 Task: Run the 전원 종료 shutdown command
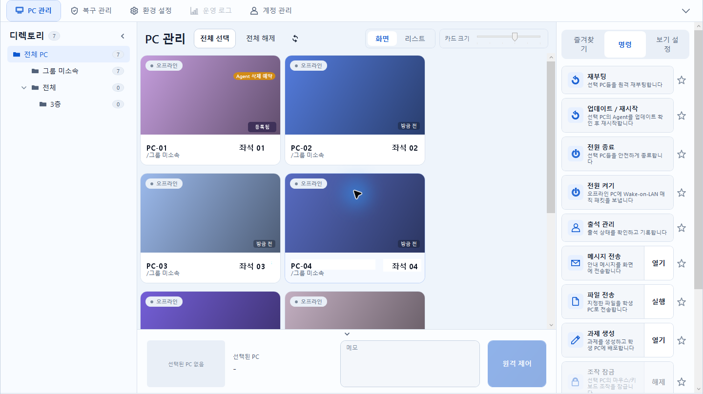click(618, 154)
